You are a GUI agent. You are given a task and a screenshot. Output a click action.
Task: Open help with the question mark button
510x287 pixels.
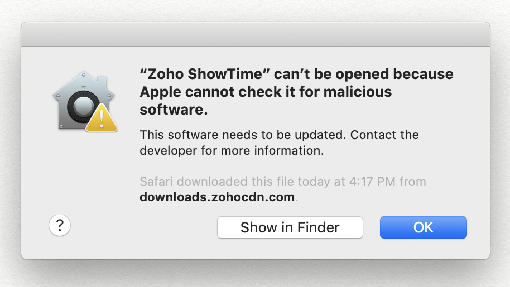coord(60,226)
